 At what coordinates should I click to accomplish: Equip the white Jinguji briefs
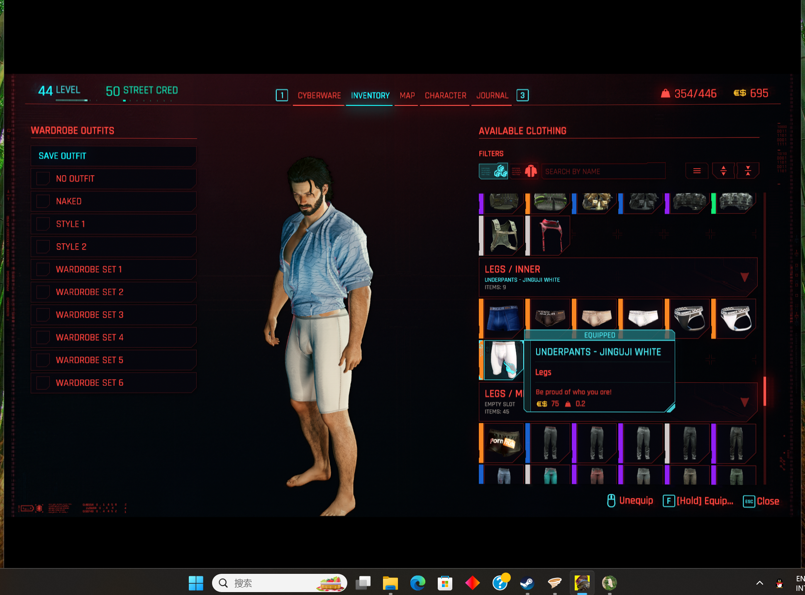tap(643, 318)
